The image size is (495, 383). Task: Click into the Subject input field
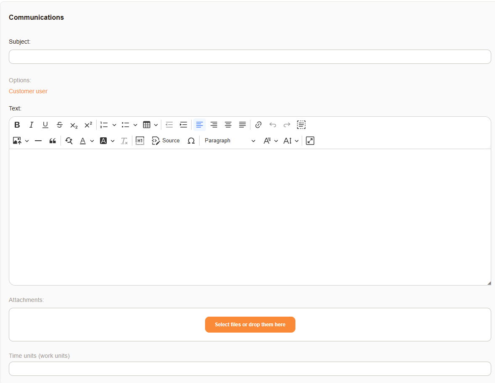click(x=250, y=57)
